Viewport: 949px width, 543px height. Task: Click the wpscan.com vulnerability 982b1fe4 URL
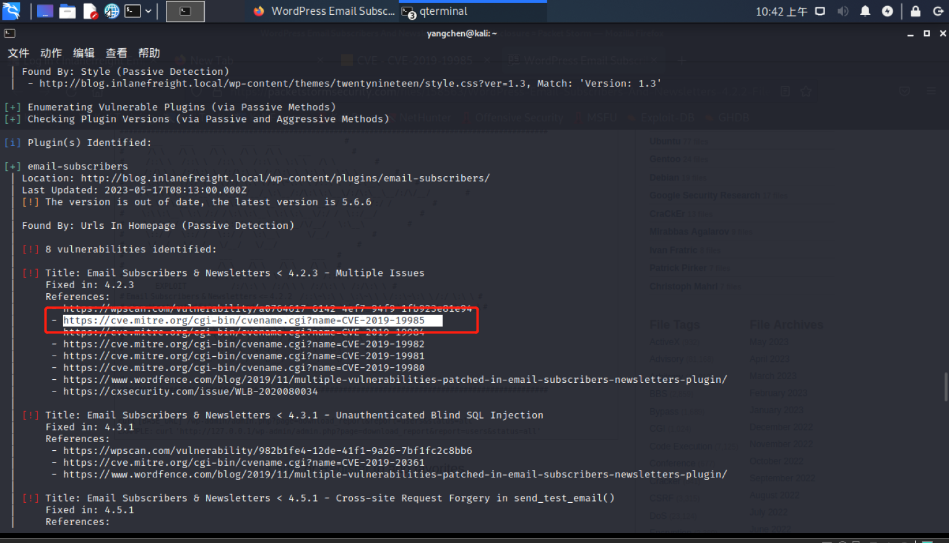tap(267, 451)
